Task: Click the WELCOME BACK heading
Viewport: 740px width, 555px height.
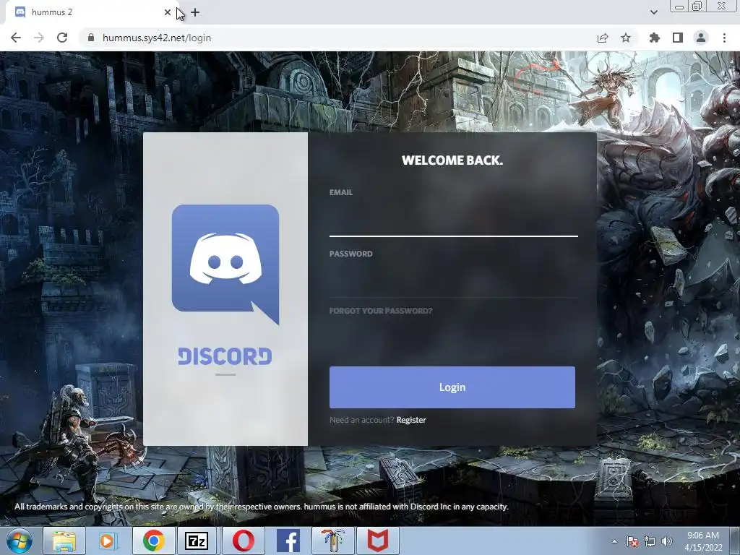Action: pos(452,160)
